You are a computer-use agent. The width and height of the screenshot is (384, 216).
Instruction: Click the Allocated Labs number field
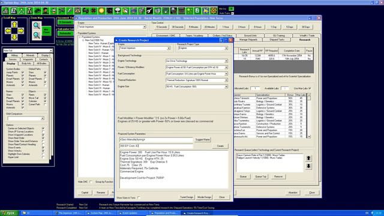pos(255,88)
